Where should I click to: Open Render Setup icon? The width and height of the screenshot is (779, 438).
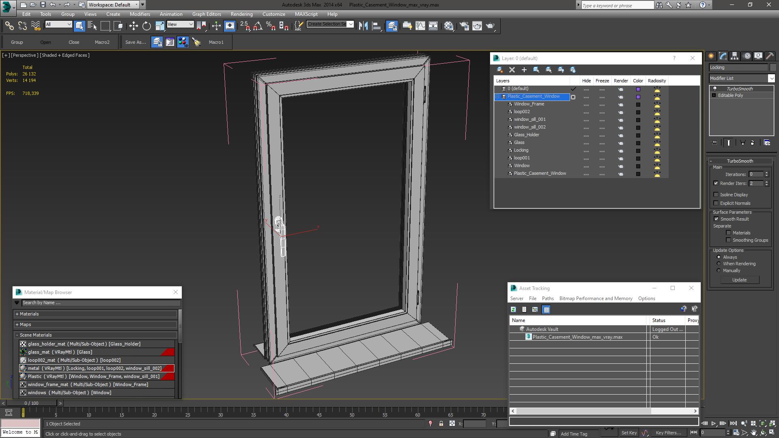[464, 26]
